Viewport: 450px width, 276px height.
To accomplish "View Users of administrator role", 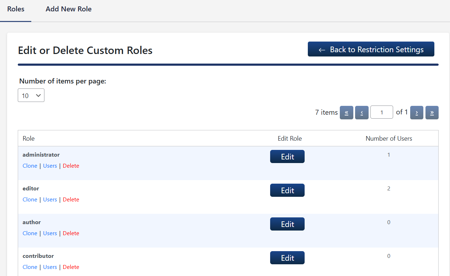I will pos(50,166).
